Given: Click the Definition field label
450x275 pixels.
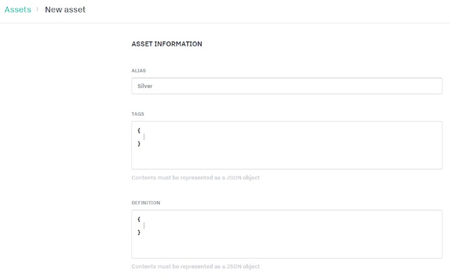Looking at the screenshot, I should point(145,202).
